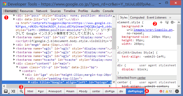The width and height of the screenshot is (183, 96).
Task: Select div#lga breadcrumb
Action: click(110, 91)
